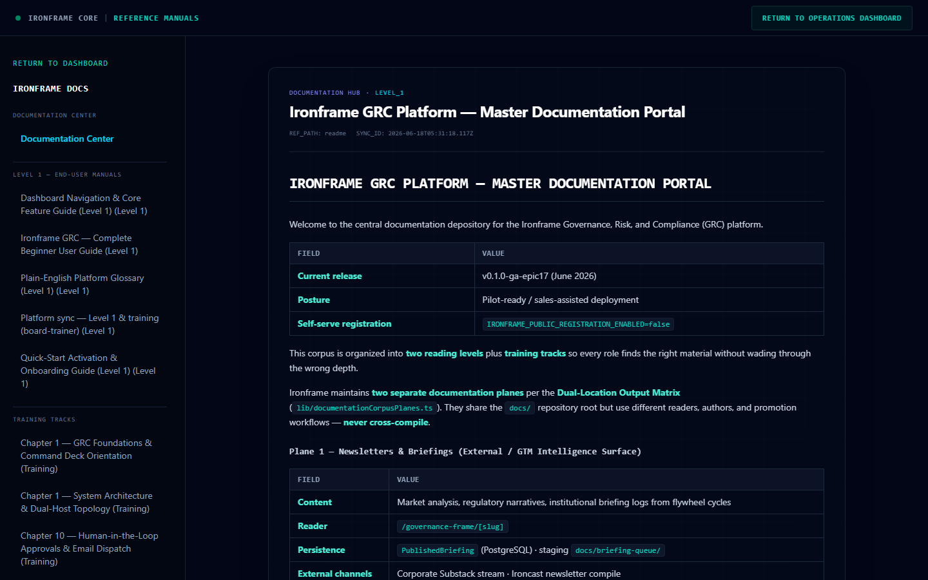Click docs/briefing-queue/ code tag
Image resolution: width=928 pixels, height=580 pixels.
(618, 550)
